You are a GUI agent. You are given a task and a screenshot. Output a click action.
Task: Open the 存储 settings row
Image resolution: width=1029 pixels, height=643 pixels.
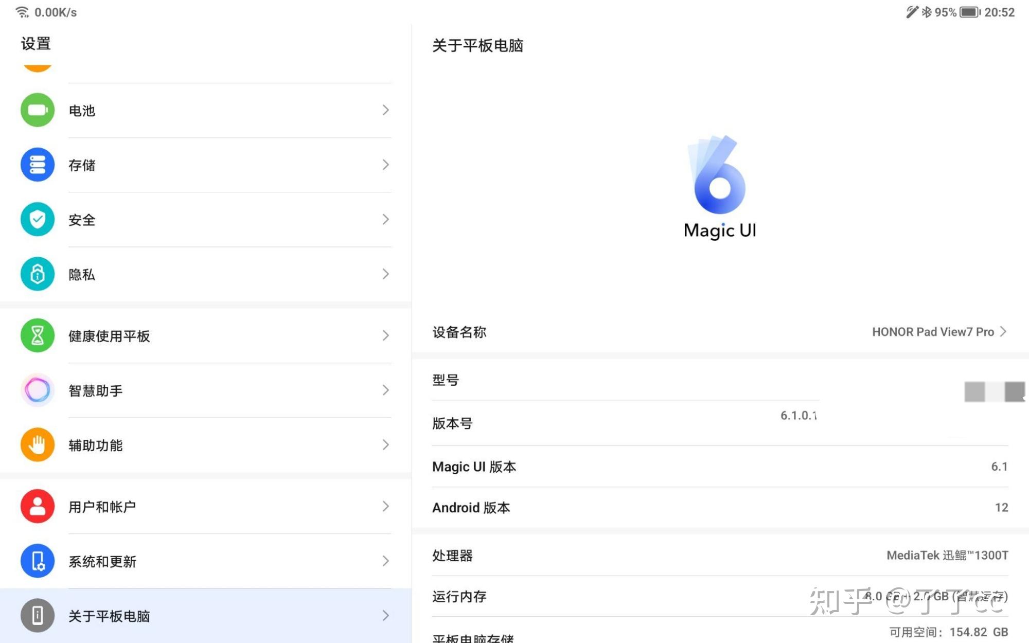(206, 165)
